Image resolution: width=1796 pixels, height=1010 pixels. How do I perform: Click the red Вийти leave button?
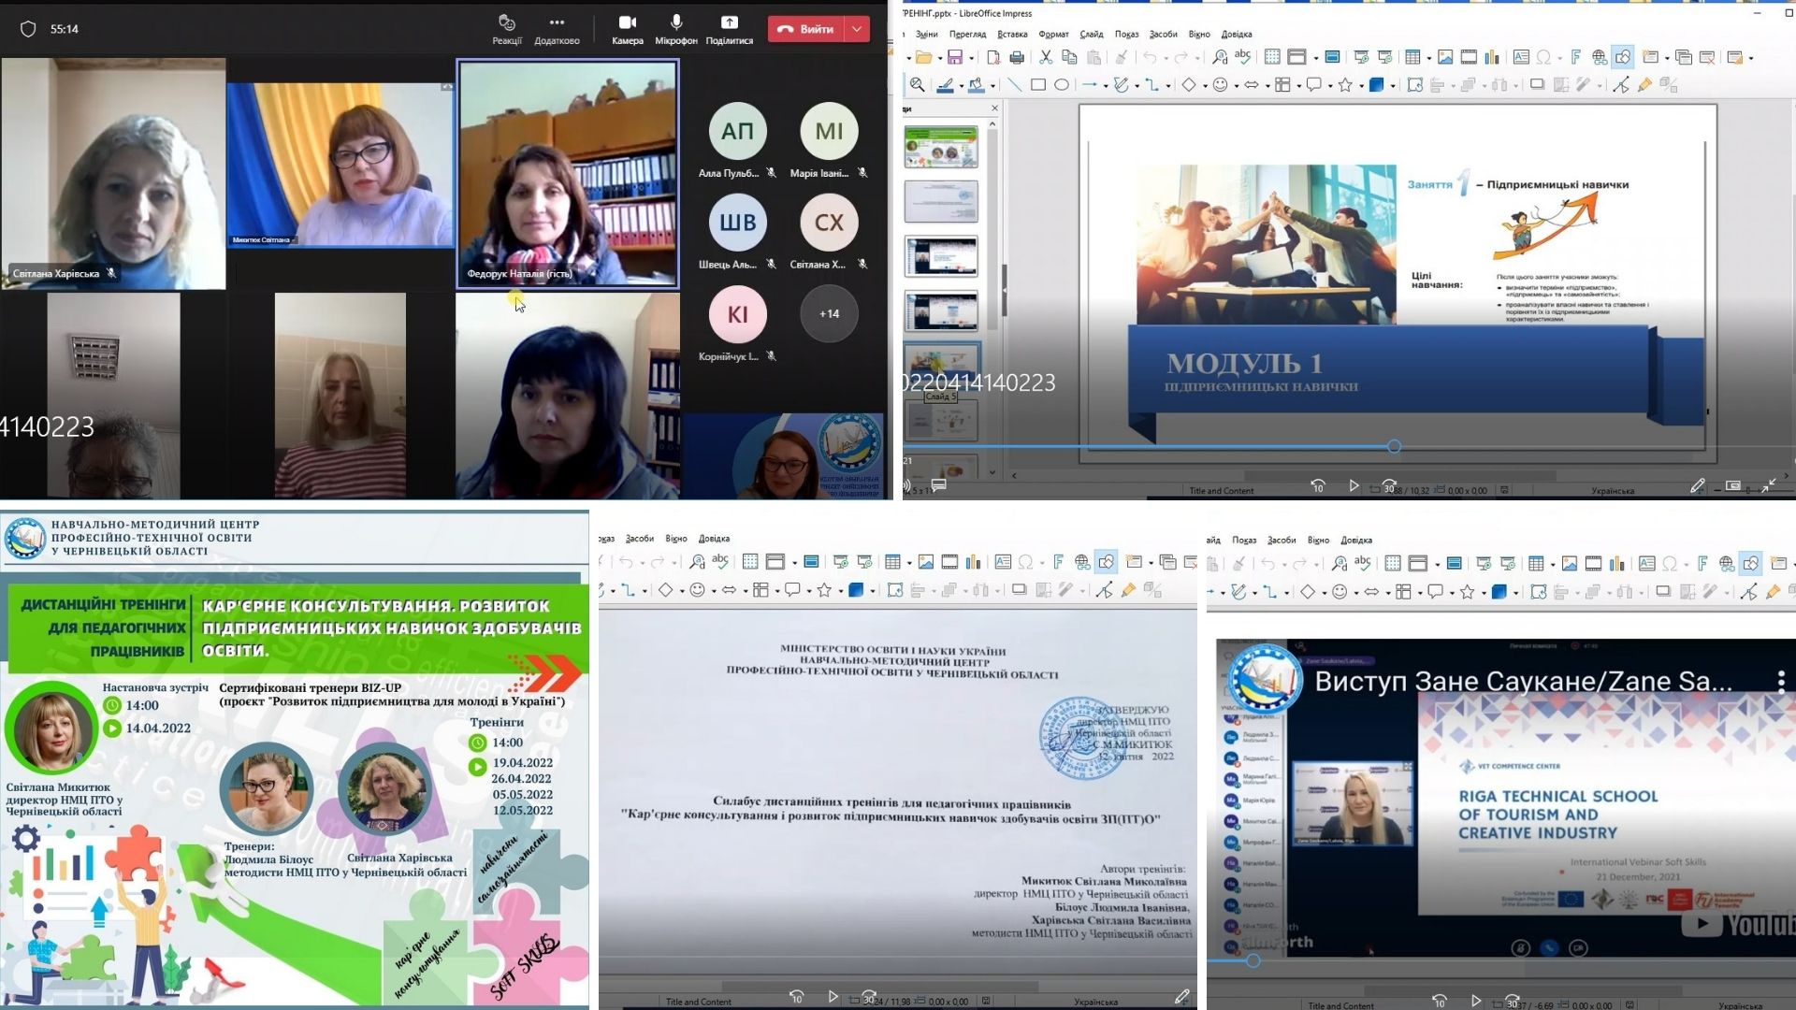[x=805, y=29]
